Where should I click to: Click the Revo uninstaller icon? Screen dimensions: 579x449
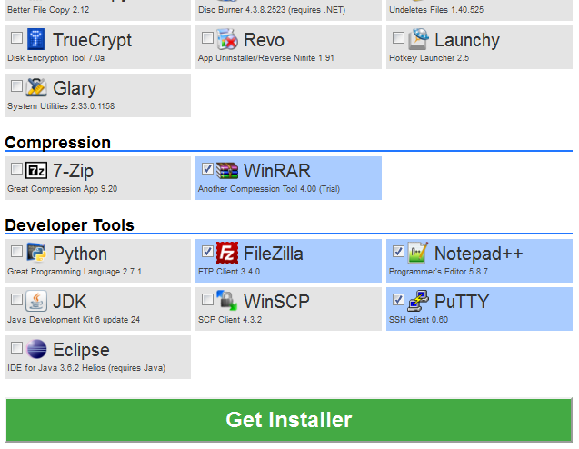click(x=227, y=39)
